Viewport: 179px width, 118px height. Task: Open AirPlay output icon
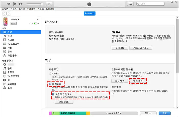click(x=49, y=4)
